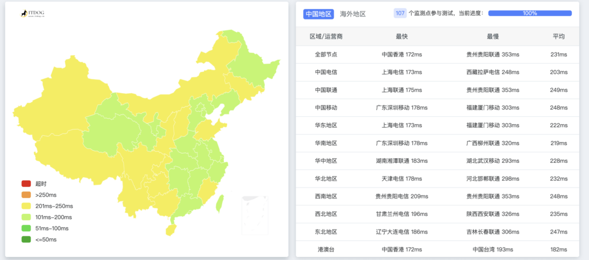
Task: Click the green 51ms-100ms legend swatch
Action: [26, 228]
